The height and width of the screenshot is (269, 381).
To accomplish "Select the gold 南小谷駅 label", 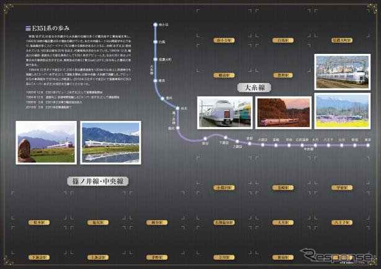I will pos(224,40).
